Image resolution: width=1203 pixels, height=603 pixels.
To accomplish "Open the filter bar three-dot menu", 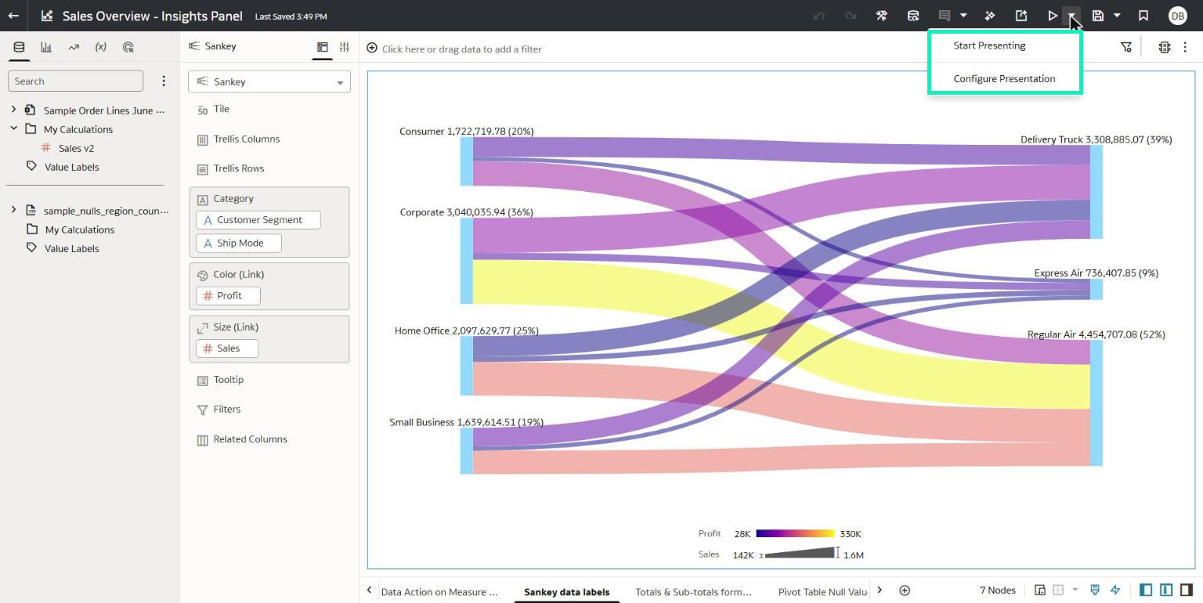I will point(1185,47).
